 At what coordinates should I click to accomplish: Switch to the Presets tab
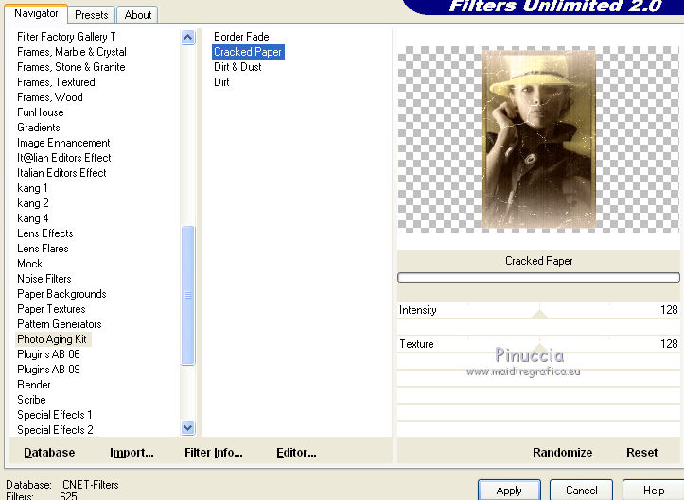pyautogui.click(x=91, y=15)
